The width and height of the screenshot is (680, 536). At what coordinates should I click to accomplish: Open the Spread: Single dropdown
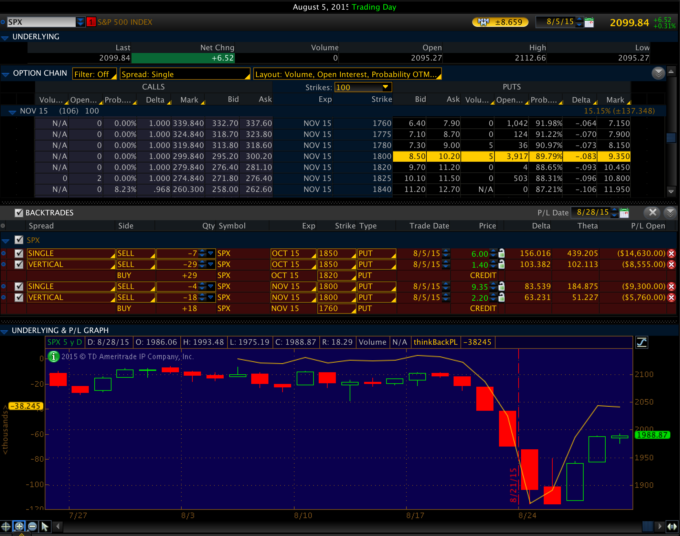pos(185,74)
